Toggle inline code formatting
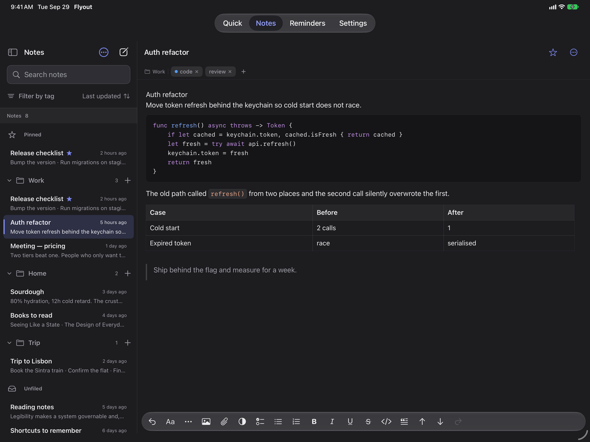This screenshot has height=442, width=590. [386, 422]
